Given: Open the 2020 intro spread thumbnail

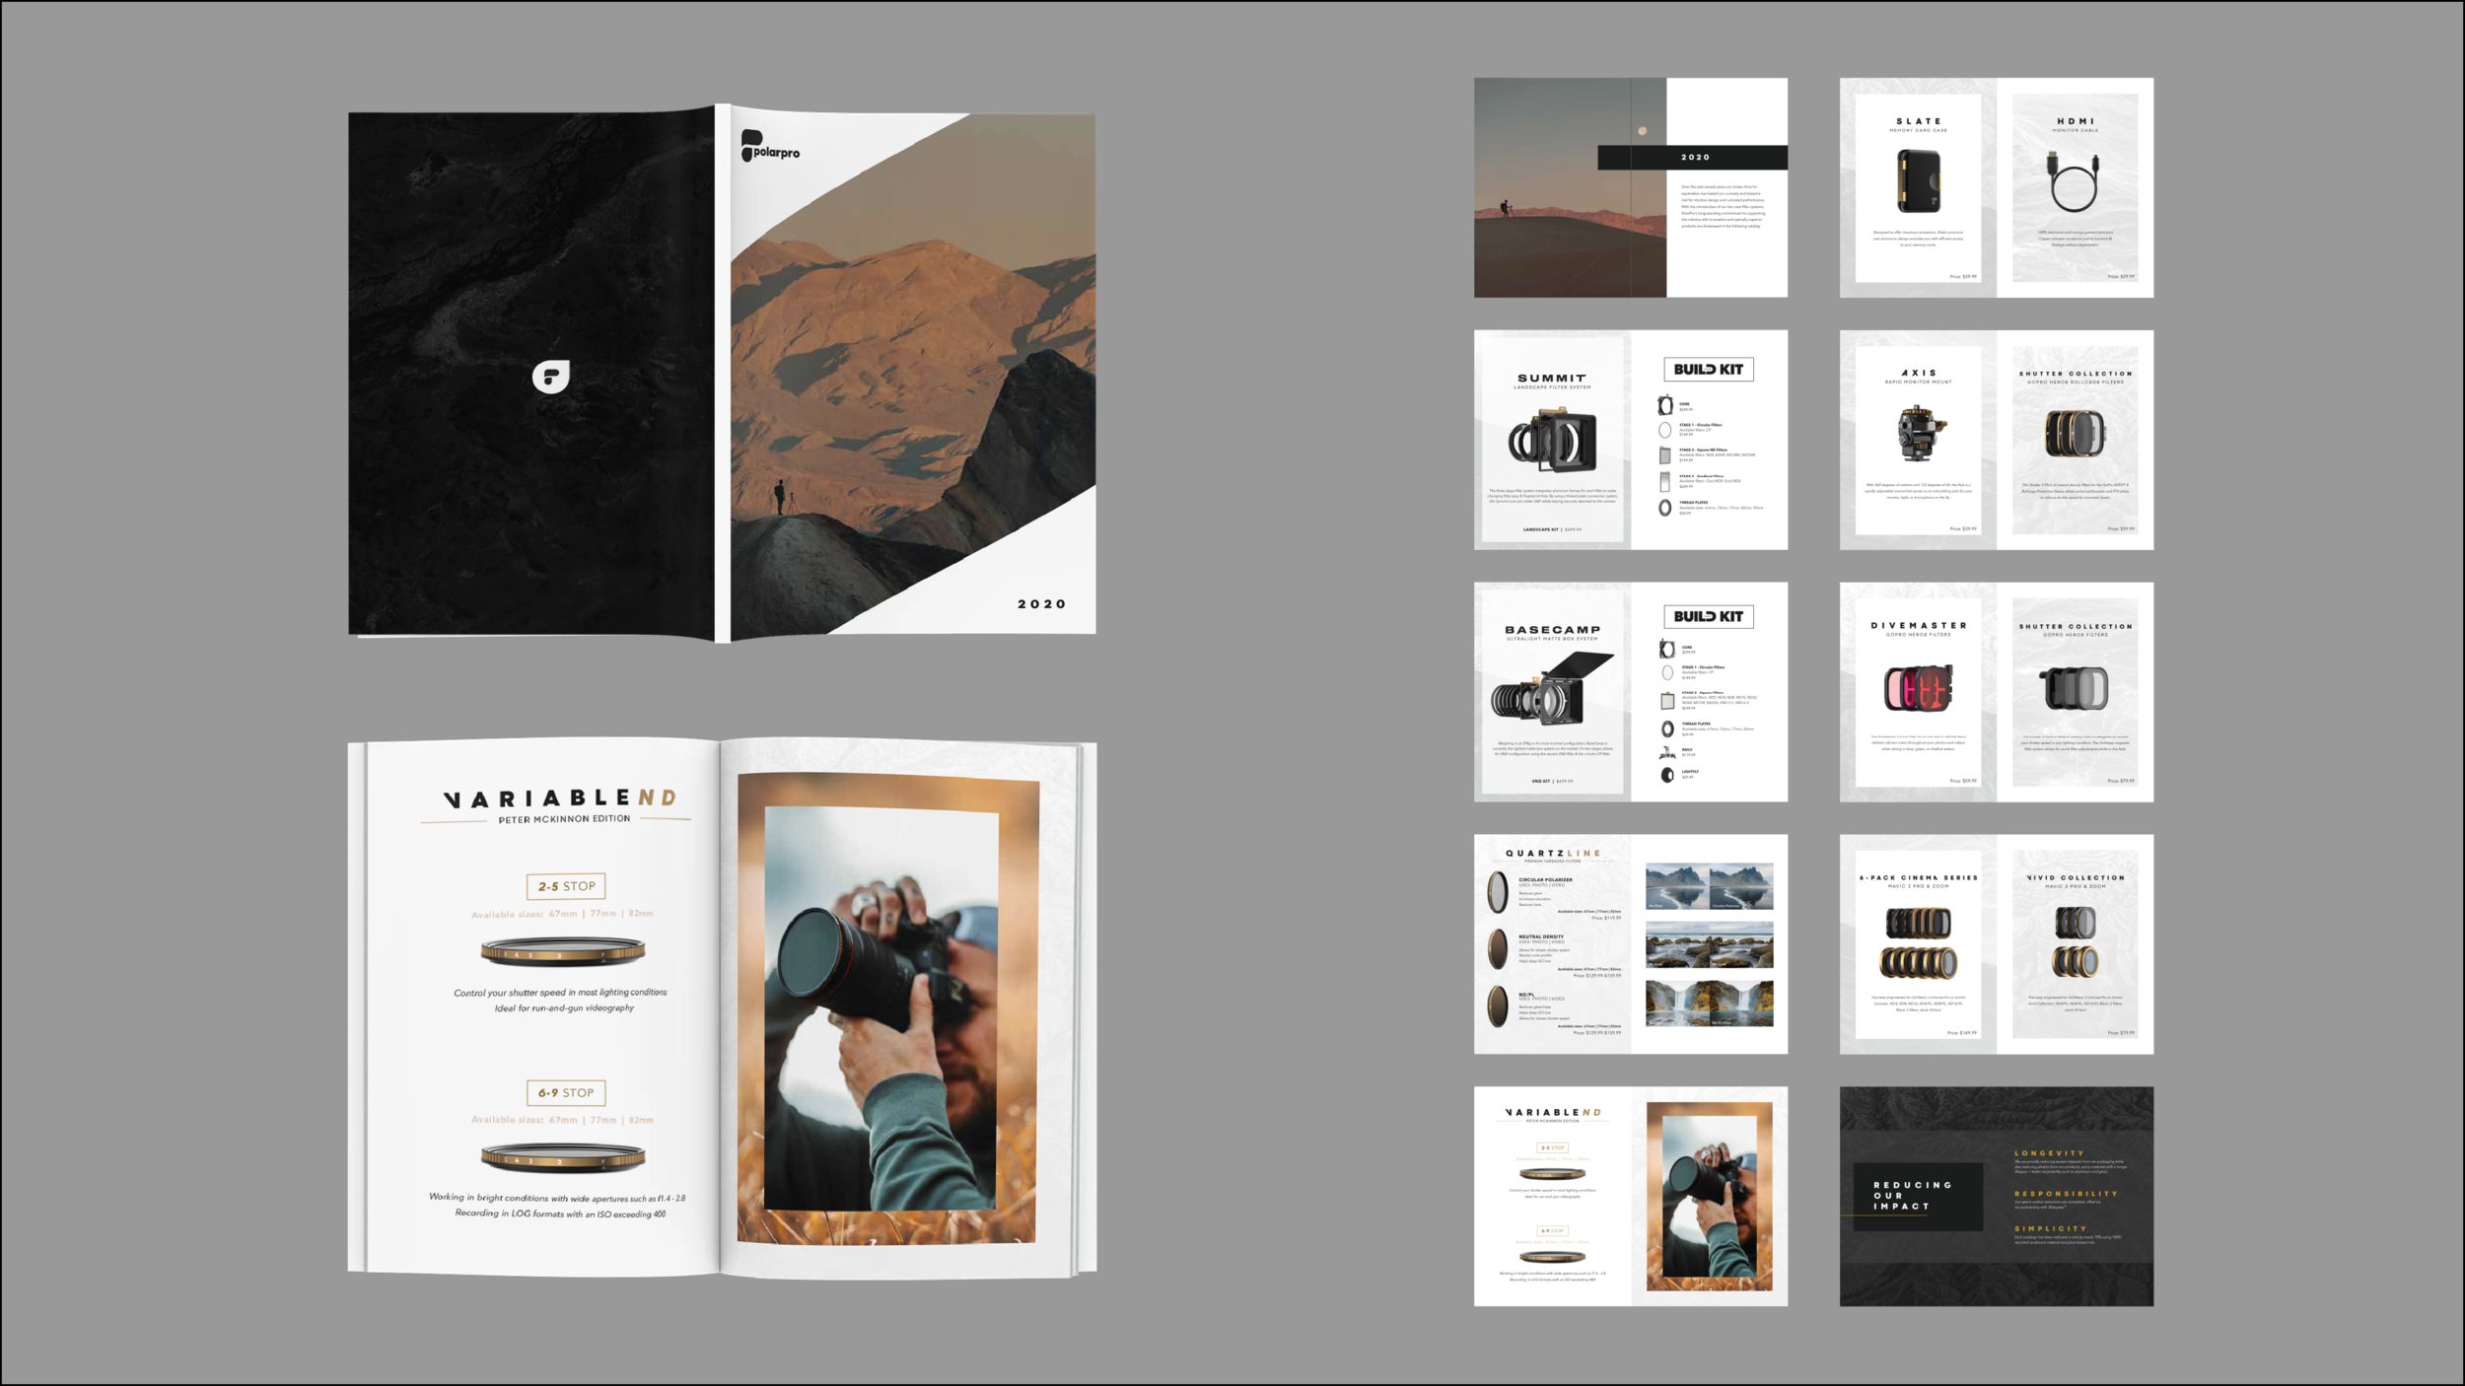Looking at the screenshot, I should 1630,187.
